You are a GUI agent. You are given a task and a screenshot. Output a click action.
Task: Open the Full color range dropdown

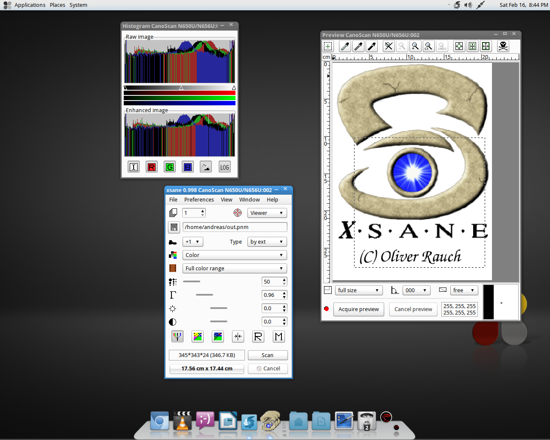click(235, 269)
